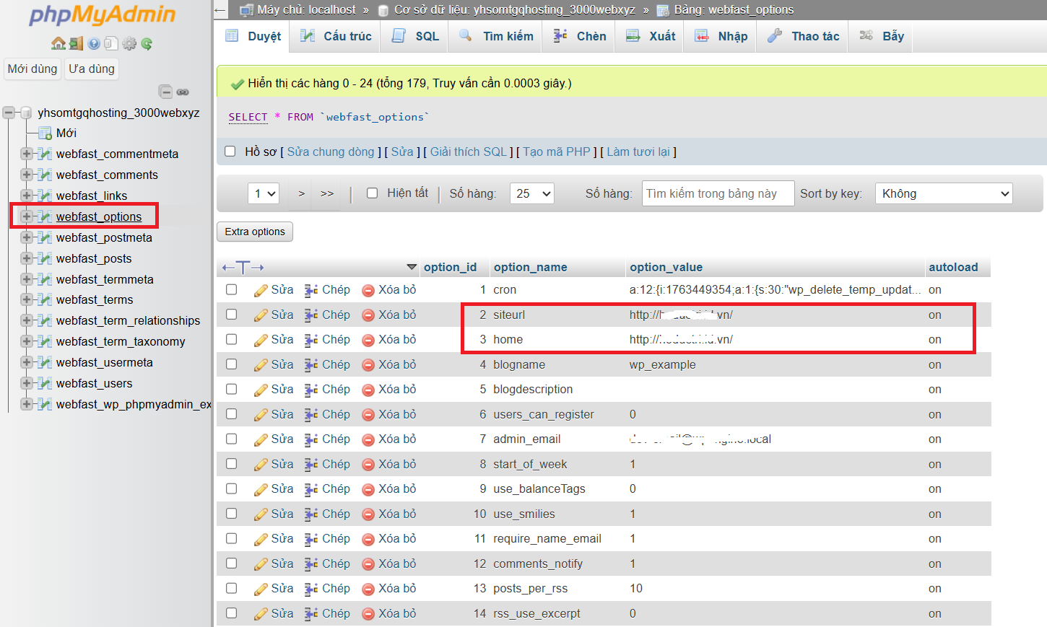The image size is (1047, 627).
Task: Open the SQL tab
Action: pyautogui.click(x=415, y=36)
